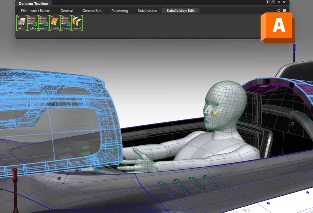Open the hamburger menu next to the gear

coord(285,10)
